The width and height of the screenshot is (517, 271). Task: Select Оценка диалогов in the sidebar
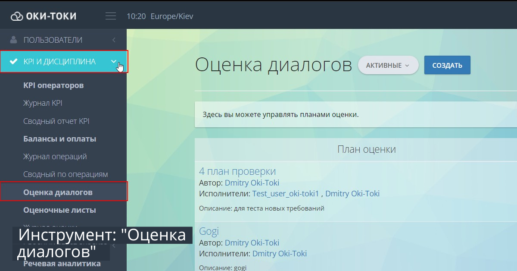pos(58,192)
